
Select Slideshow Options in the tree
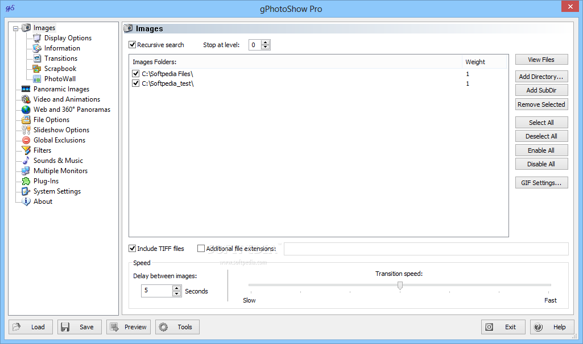(61, 130)
